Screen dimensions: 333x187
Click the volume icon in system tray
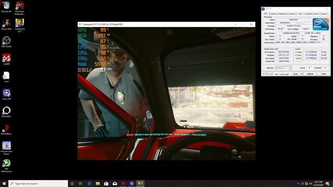(311, 183)
